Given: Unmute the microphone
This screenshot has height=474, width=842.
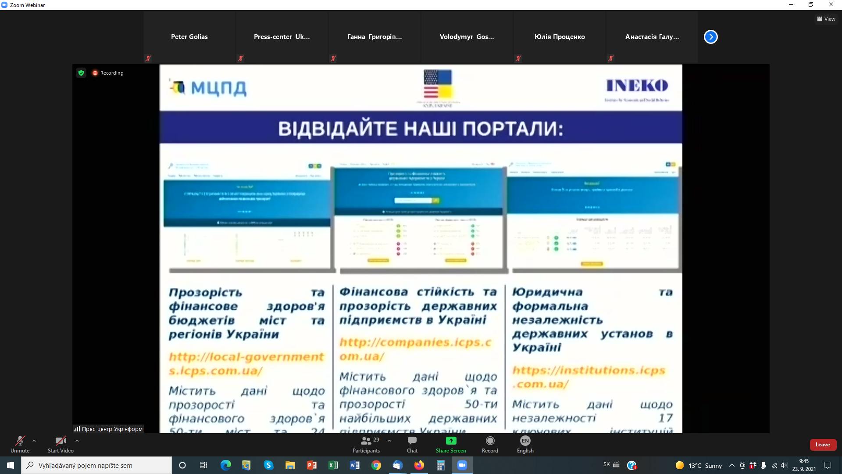Looking at the screenshot, I should point(20,444).
